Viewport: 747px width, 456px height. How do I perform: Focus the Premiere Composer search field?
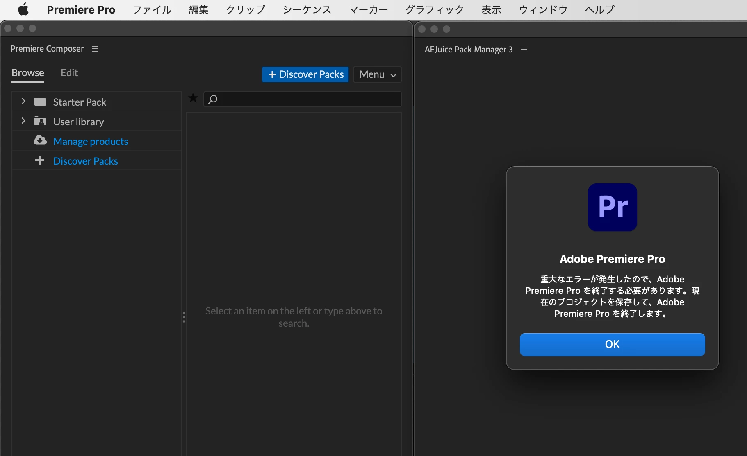pyautogui.click(x=303, y=99)
